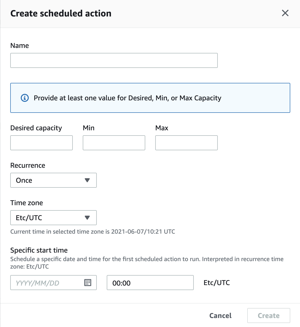Click the info icon in capacity notice

pos(24,98)
